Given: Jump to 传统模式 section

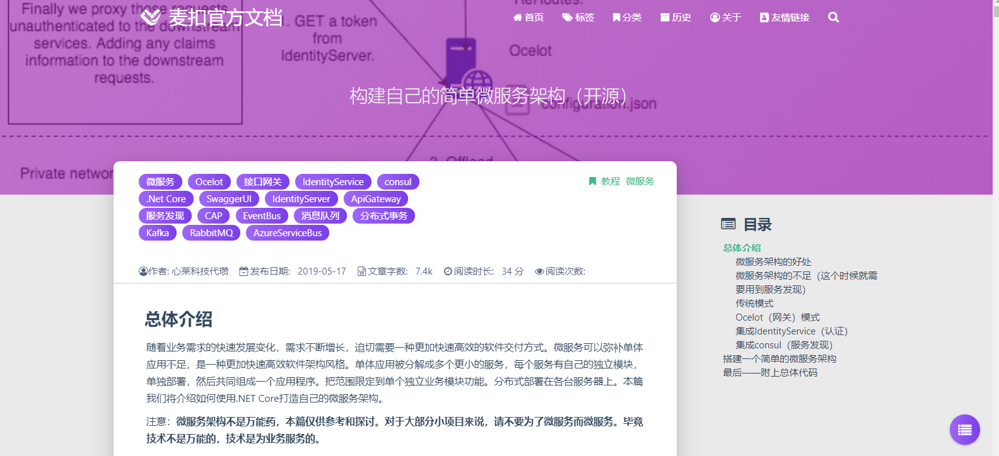Looking at the screenshot, I should tap(754, 304).
